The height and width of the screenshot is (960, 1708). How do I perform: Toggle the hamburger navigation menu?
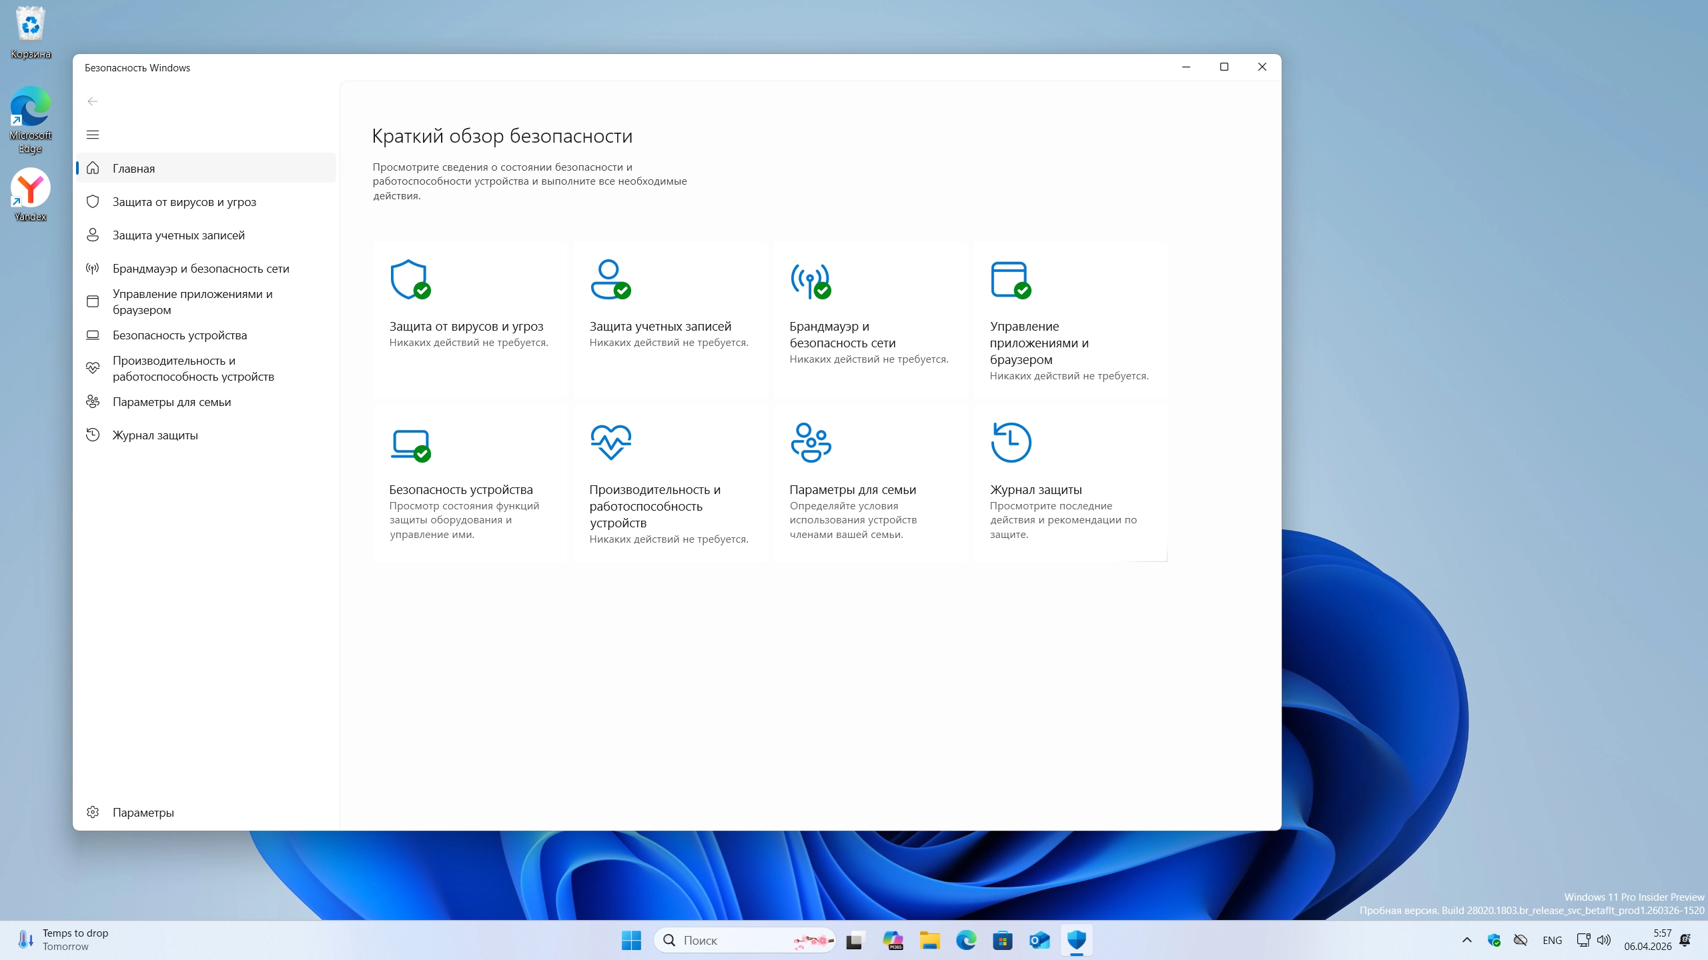click(93, 135)
